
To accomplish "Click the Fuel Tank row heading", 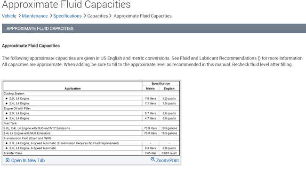I will pyautogui.click(x=10, y=123).
